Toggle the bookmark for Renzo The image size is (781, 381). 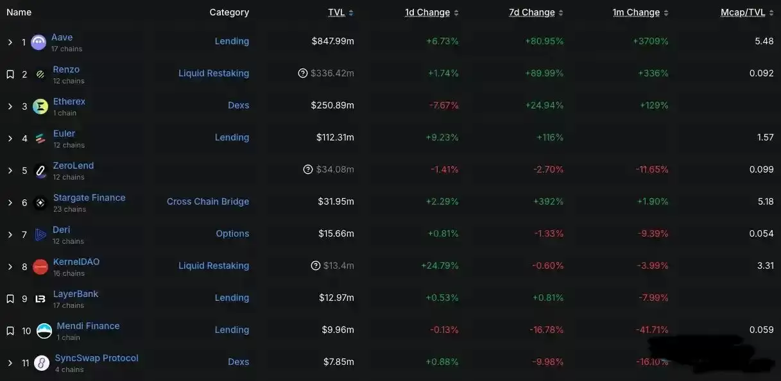pos(10,74)
